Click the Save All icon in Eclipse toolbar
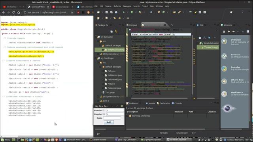Viewport: 253px width, 142px height. [111, 12]
